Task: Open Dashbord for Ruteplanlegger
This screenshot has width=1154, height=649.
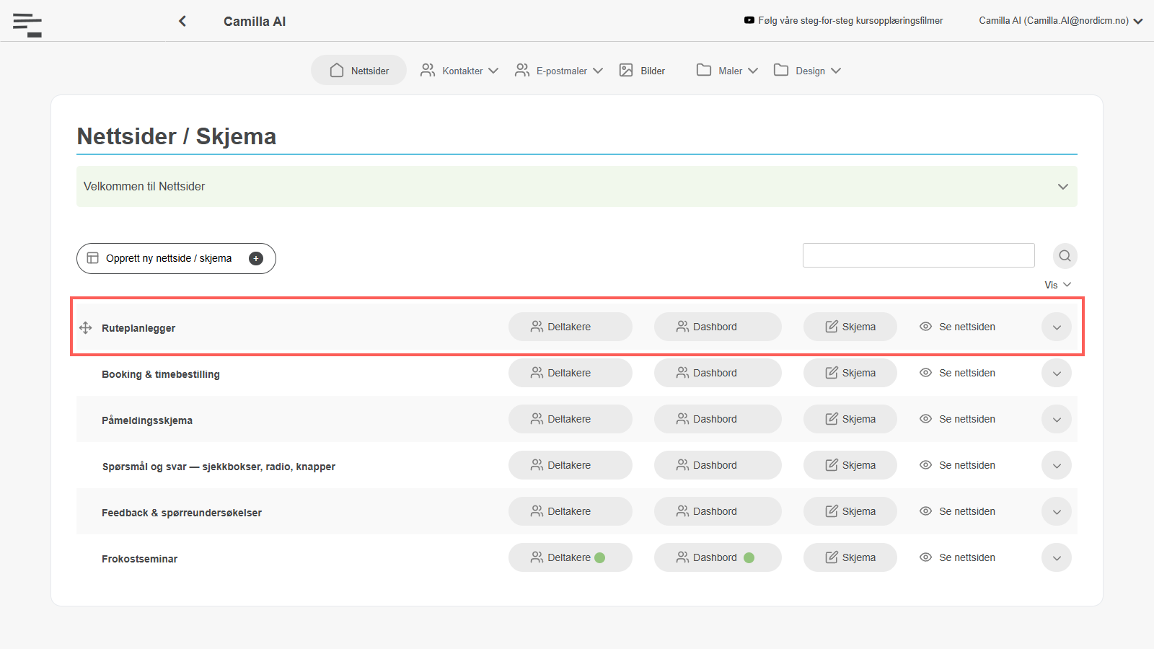Action: tap(718, 327)
